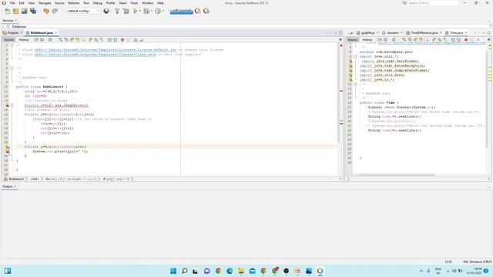
Task: Click Find Selection magnifier in Bubblesort editor toolbar
Action: (60, 40)
